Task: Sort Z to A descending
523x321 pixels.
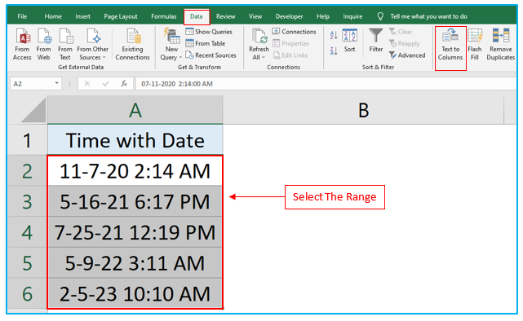Action: [334, 51]
